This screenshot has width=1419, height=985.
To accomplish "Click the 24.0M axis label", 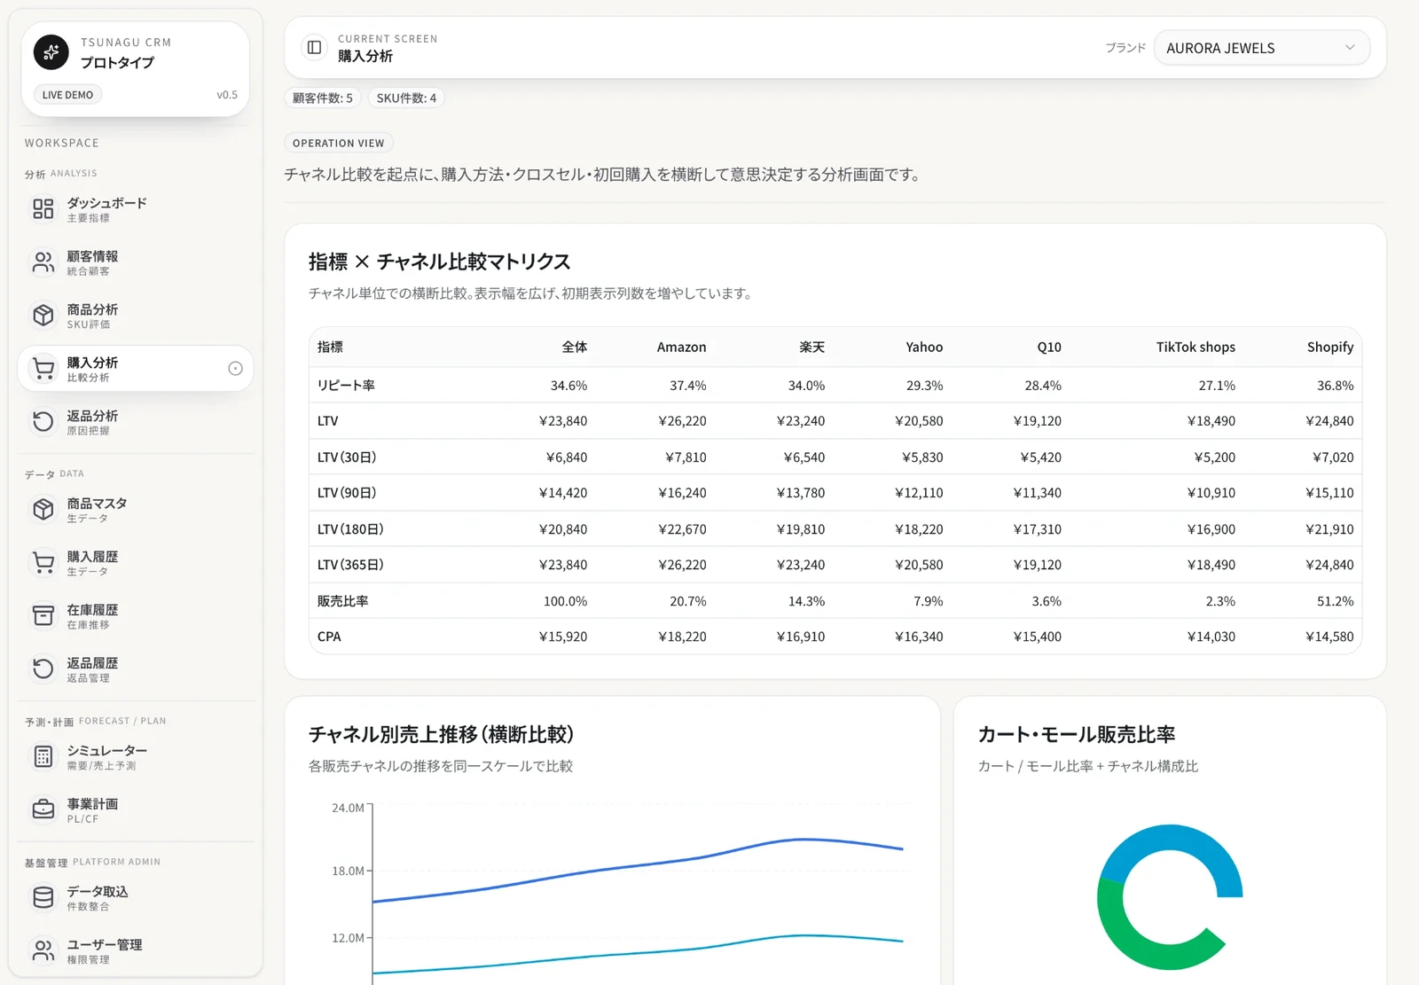I will pos(348,808).
